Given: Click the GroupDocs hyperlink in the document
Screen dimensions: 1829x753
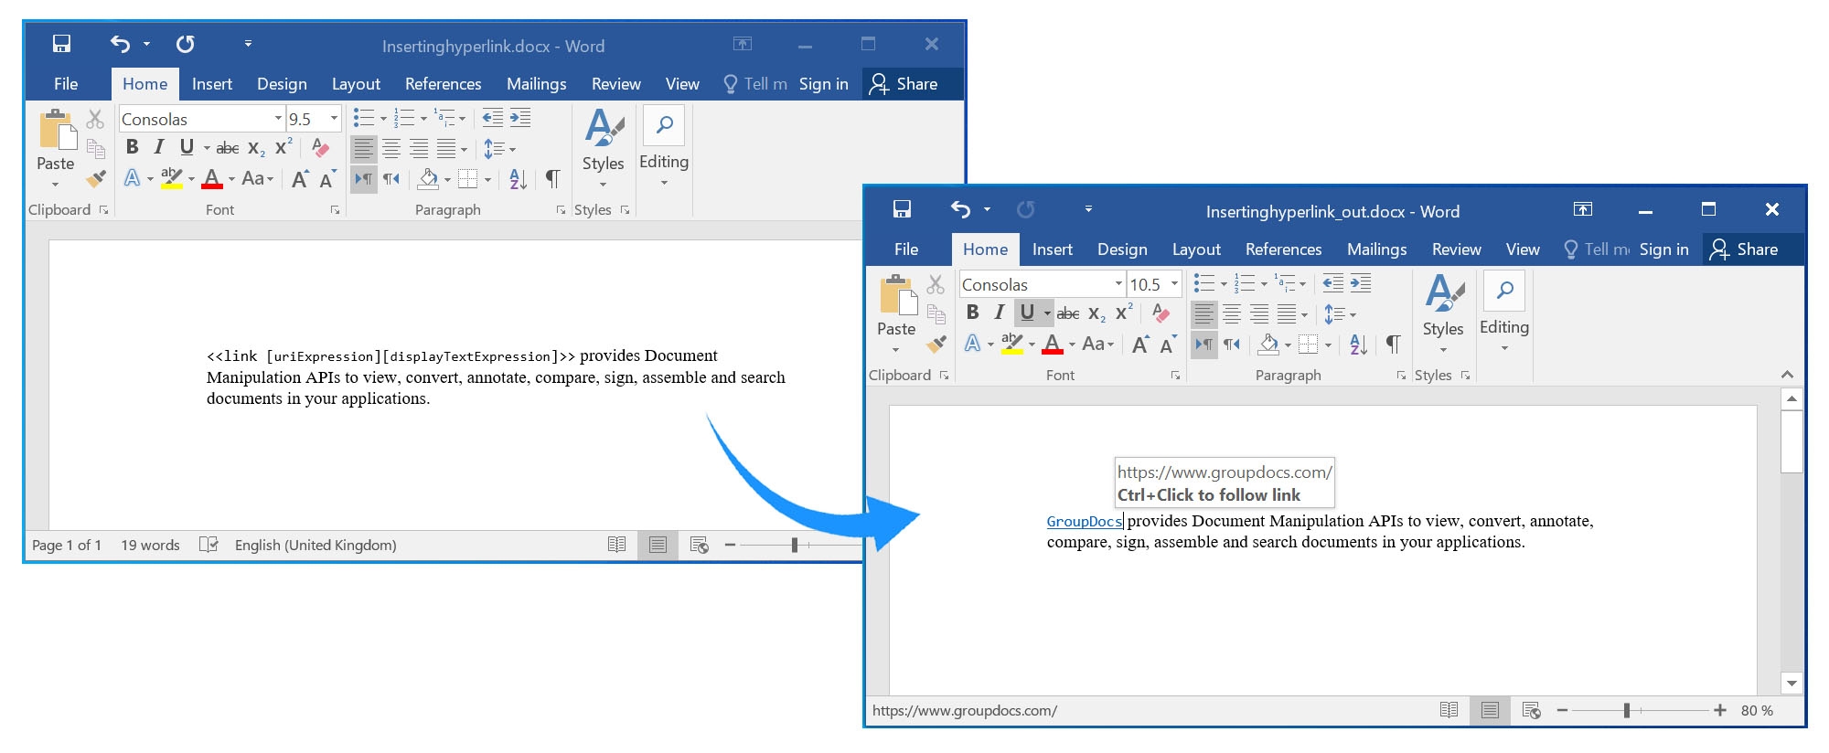Looking at the screenshot, I should coord(1084,522).
